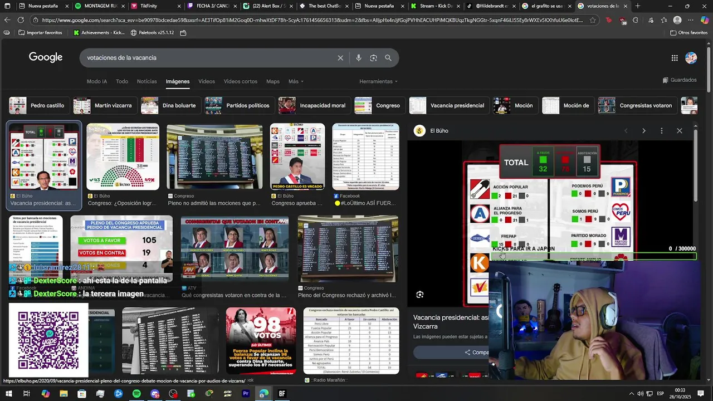The width and height of the screenshot is (713, 401).
Task: Switch to Videos tab
Action: click(207, 81)
